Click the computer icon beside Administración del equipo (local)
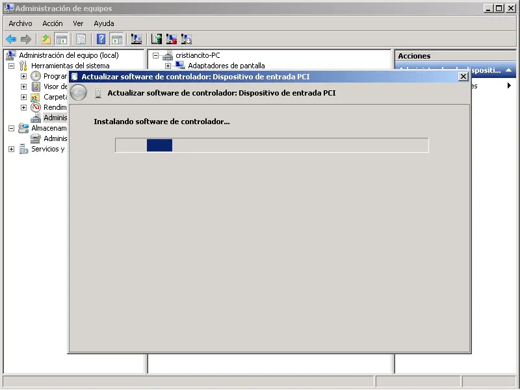 tap(11, 55)
